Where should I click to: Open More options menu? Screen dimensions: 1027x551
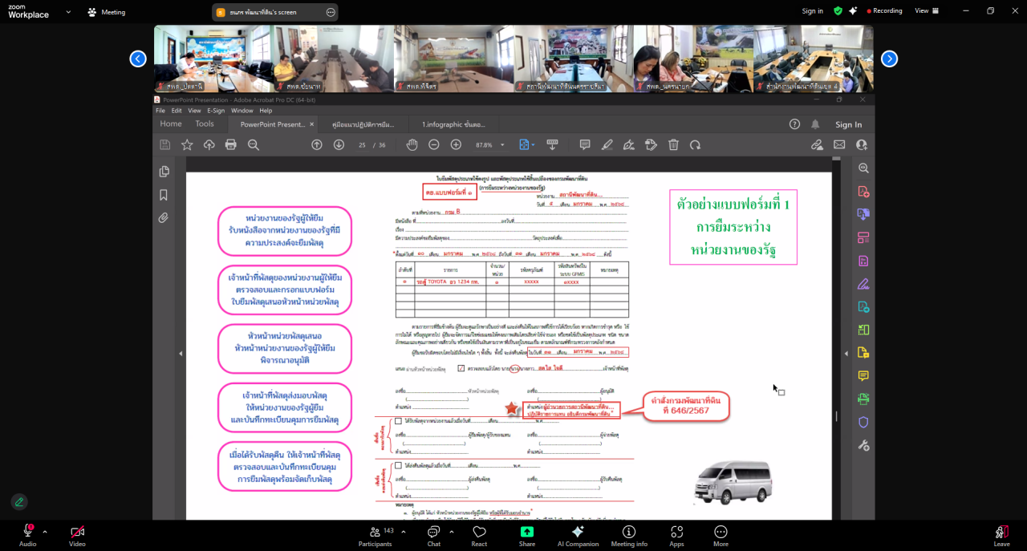[721, 533]
